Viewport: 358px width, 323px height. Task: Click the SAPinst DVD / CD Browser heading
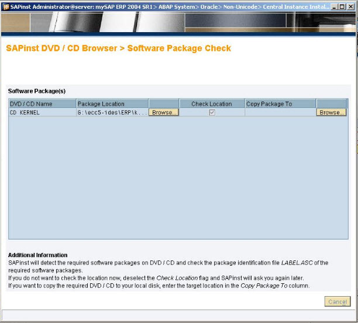(x=119, y=48)
